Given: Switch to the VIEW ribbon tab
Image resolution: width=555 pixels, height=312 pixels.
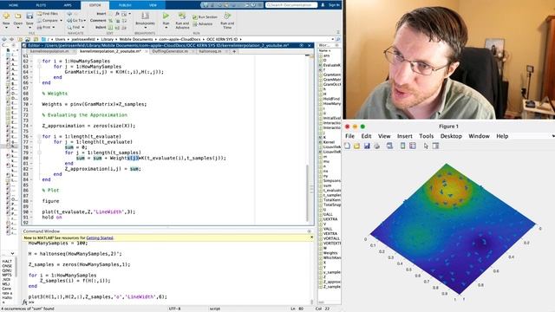Looking at the screenshot, I should [x=153, y=5].
